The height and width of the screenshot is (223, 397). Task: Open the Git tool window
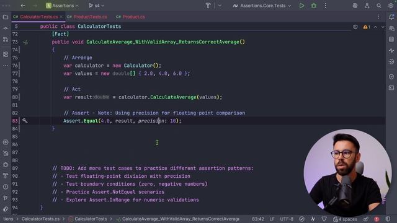pos(6,198)
